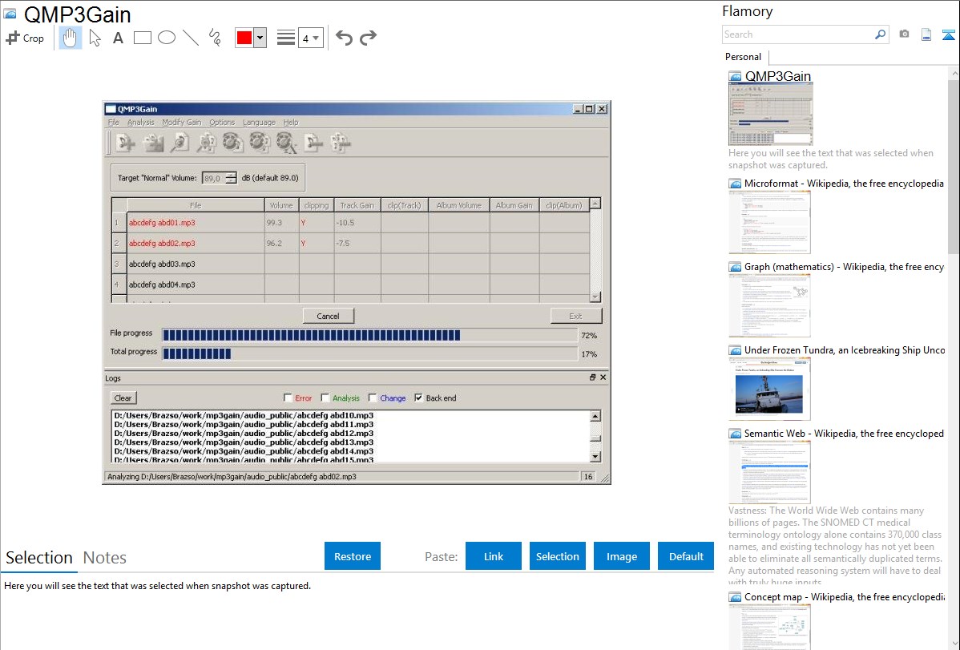
Task: Paste with Default option
Action: coord(686,556)
